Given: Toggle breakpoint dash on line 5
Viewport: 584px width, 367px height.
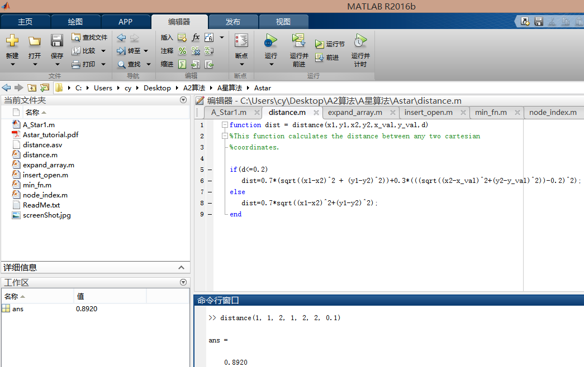Looking at the screenshot, I should (209, 170).
